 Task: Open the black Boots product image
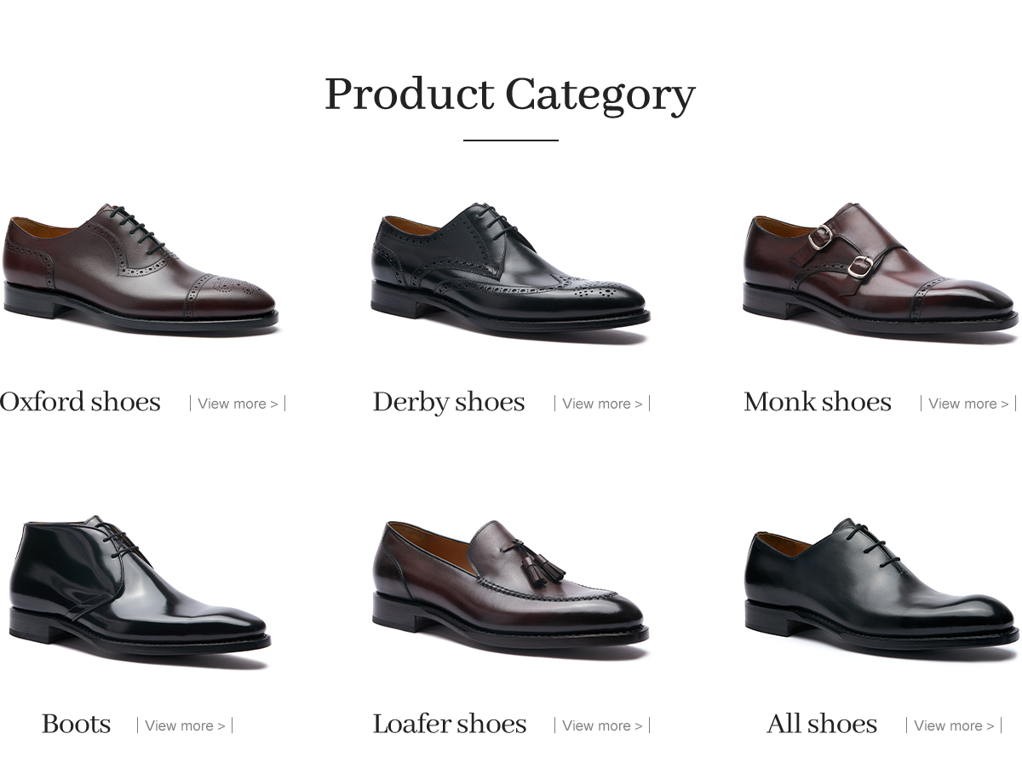[x=140, y=586]
